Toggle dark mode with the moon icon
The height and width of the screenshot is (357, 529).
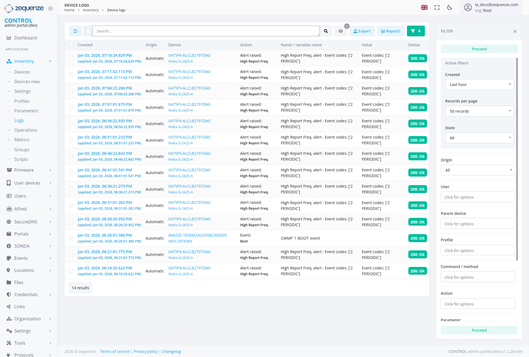click(450, 7)
